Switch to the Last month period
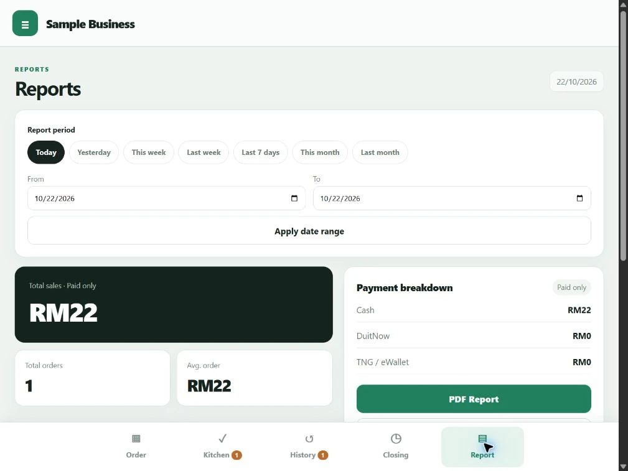Screen dimensions: 628x471 (x=380, y=152)
